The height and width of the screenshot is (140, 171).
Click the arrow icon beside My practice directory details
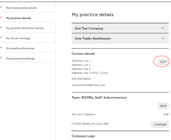(x=1, y=28)
